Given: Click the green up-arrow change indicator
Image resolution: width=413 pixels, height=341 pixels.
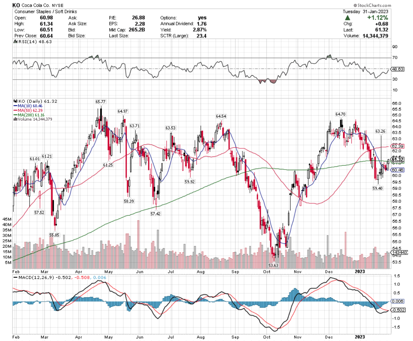Looking at the screenshot, I should pos(347,17).
